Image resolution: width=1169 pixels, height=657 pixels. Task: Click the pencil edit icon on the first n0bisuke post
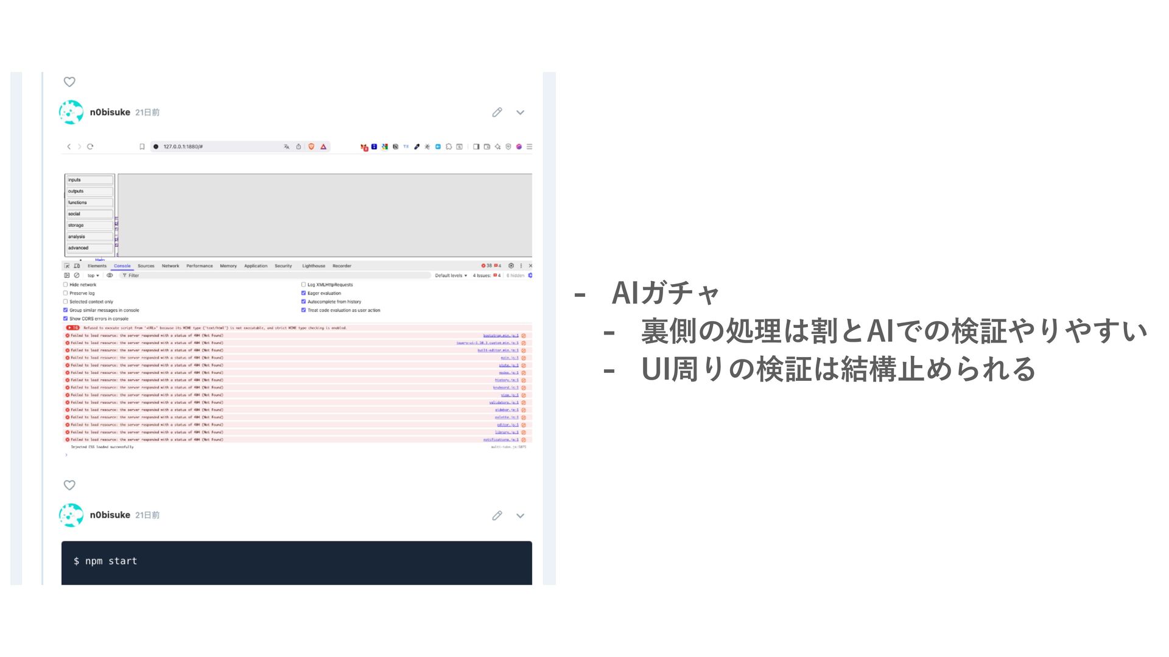coord(497,113)
